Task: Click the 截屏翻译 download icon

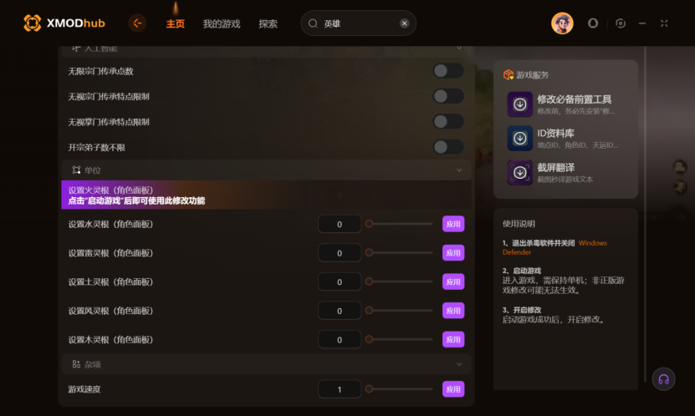Action: point(520,173)
